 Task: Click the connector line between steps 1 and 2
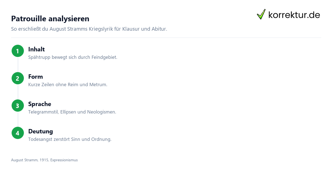coord(18,65)
